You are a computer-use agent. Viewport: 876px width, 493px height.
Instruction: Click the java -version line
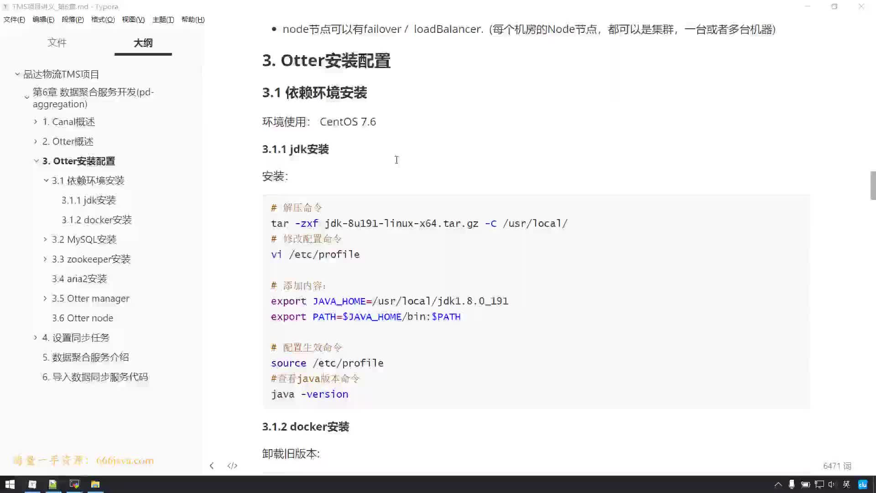309,394
